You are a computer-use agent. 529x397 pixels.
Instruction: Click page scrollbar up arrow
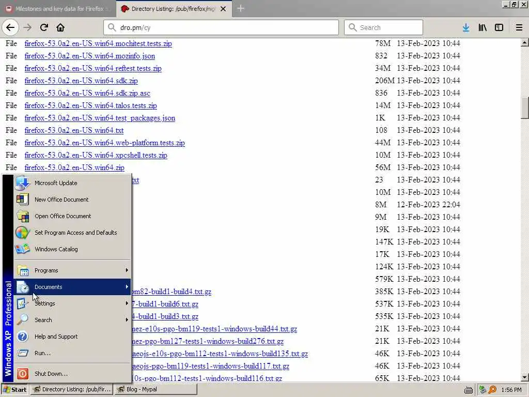point(525,43)
